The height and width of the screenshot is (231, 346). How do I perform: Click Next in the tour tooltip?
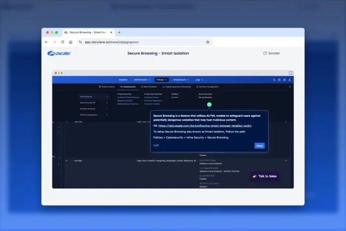click(x=259, y=146)
